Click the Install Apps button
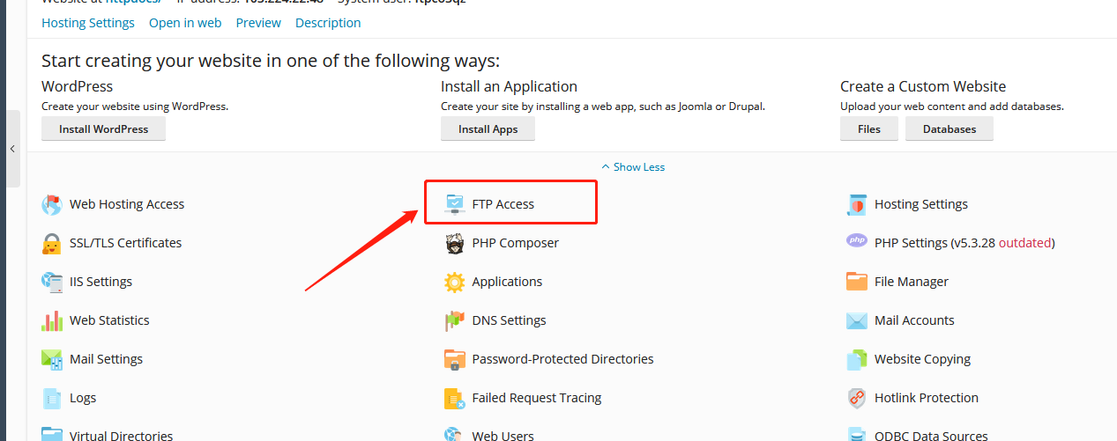The width and height of the screenshot is (1117, 441). pos(488,129)
